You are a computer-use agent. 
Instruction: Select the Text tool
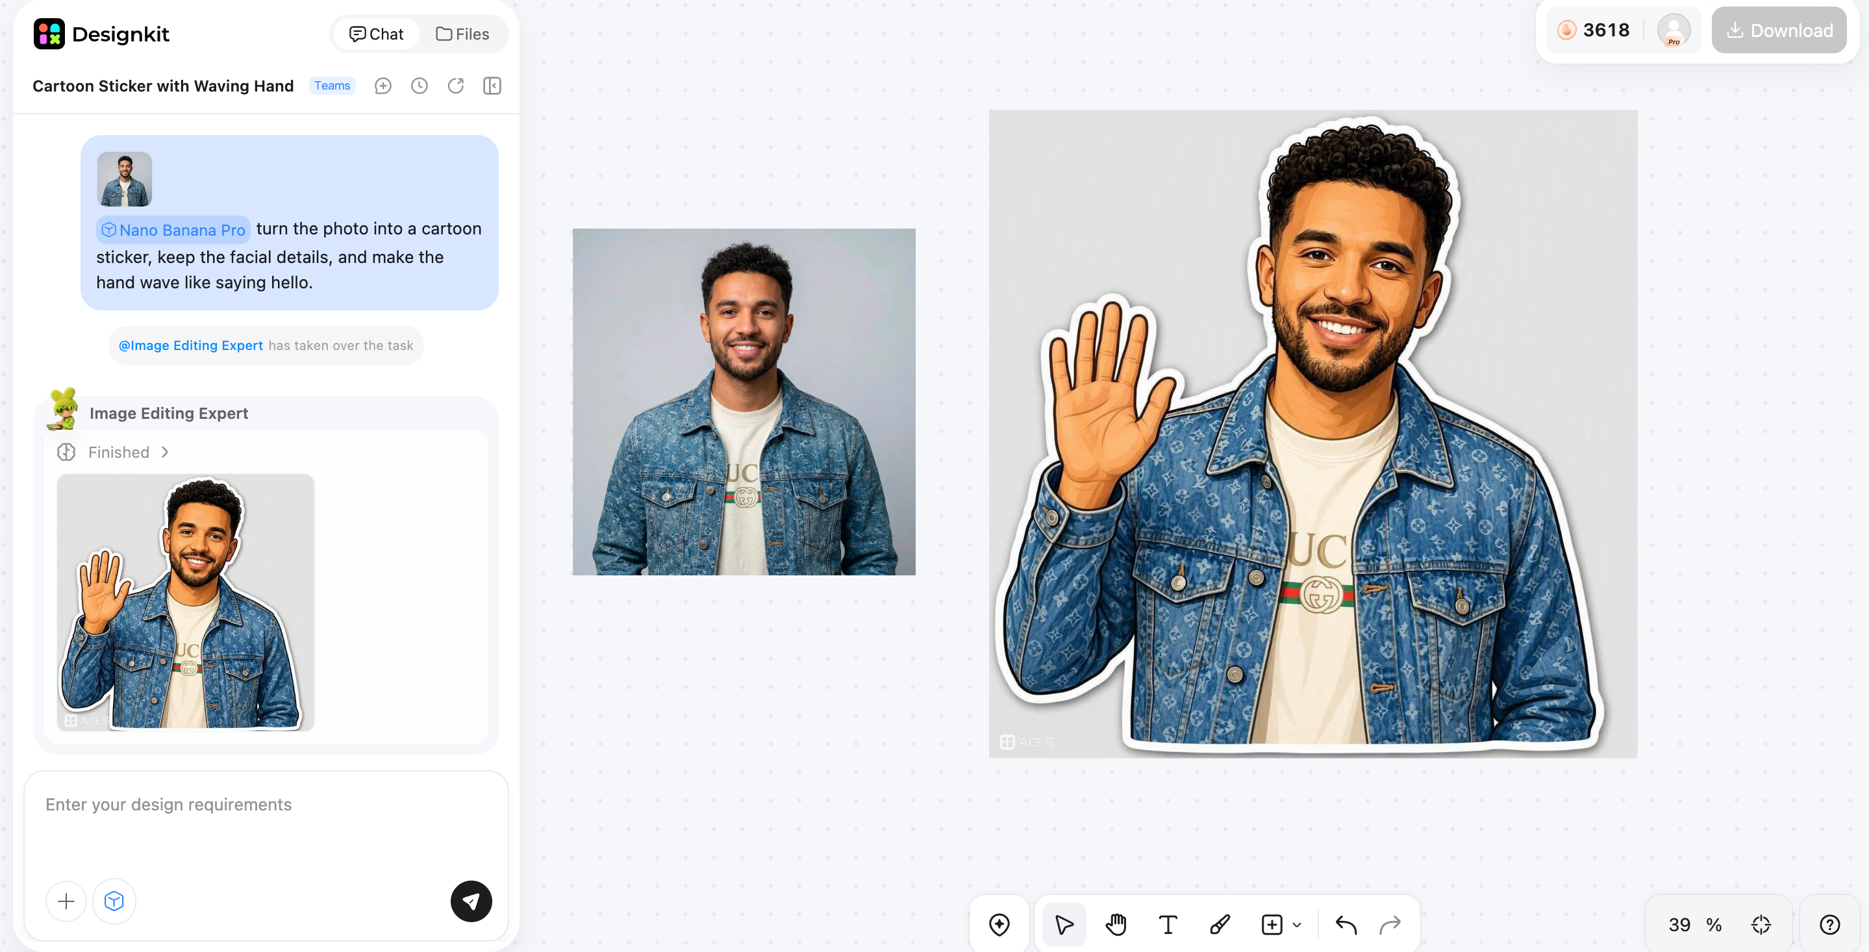tap(1168, 925)
